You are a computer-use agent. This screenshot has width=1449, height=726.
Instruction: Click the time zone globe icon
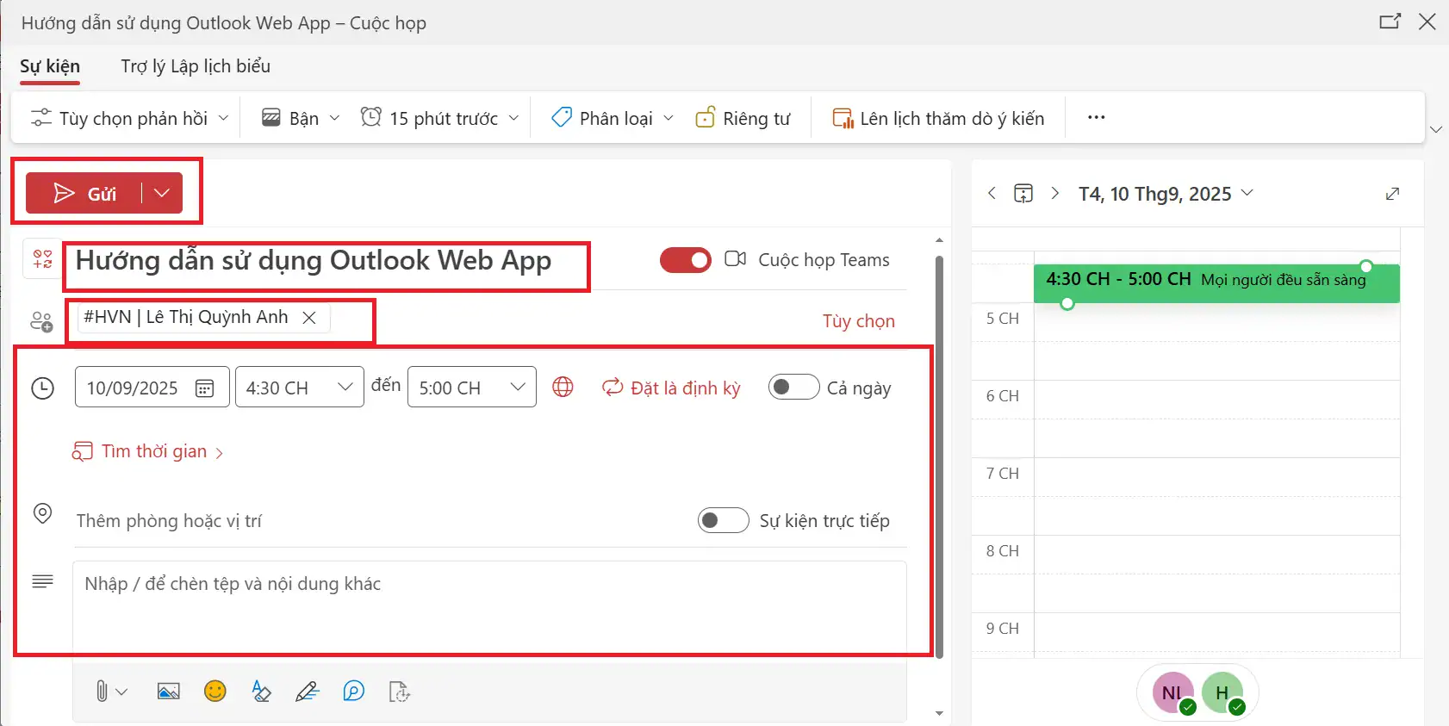click(563, 388)
